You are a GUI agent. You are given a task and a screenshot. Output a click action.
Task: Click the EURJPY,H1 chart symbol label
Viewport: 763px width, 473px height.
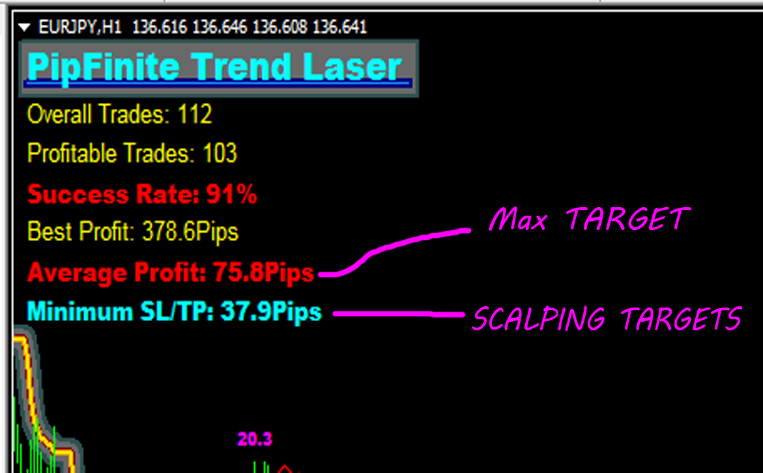click(80, 27)
